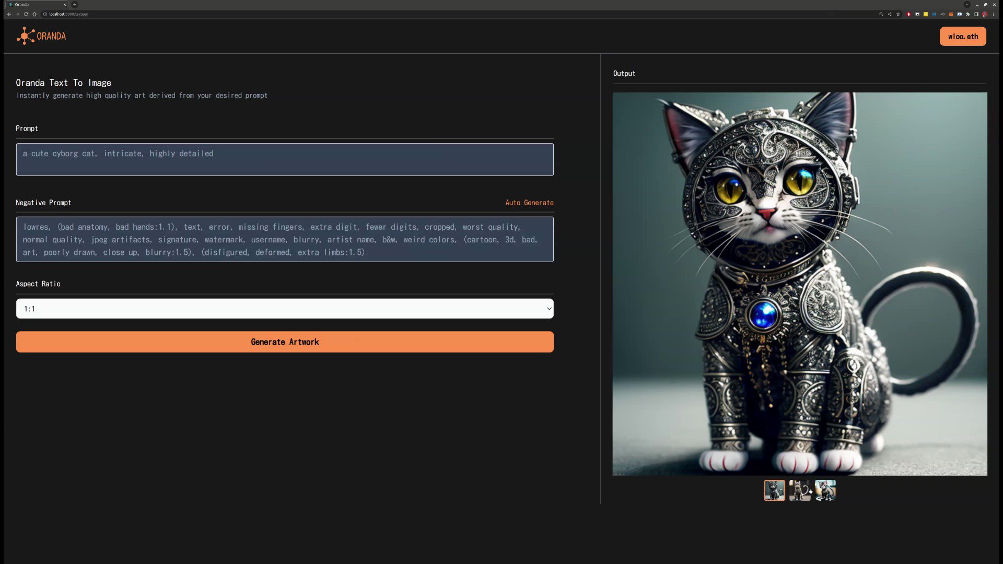
Task: Open a new browser tab
Action: tap(75, 4)
